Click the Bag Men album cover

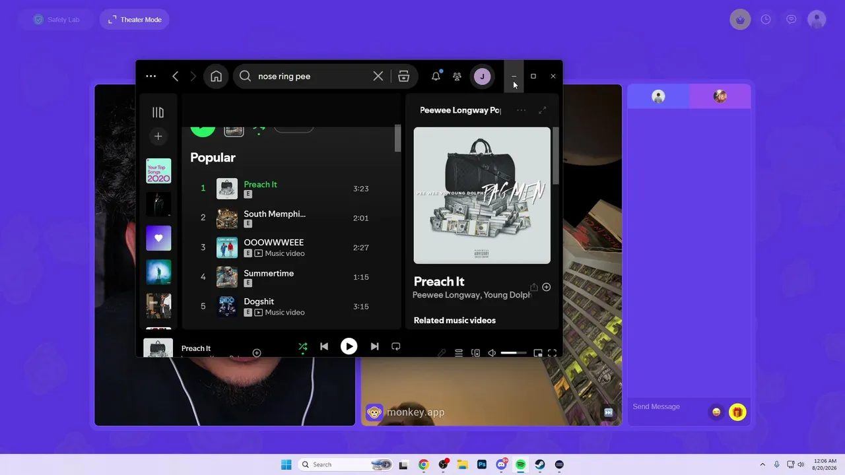click(482, 195)
